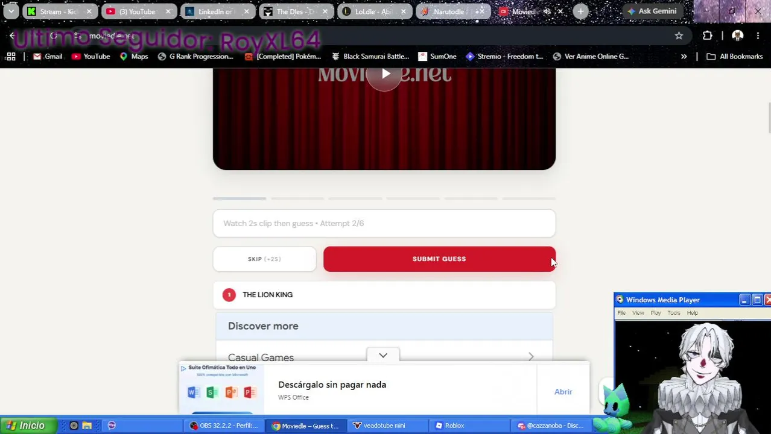Screen dimensions: 771x434
Task: Open the Apps grid shortcut
Action: 11,57
